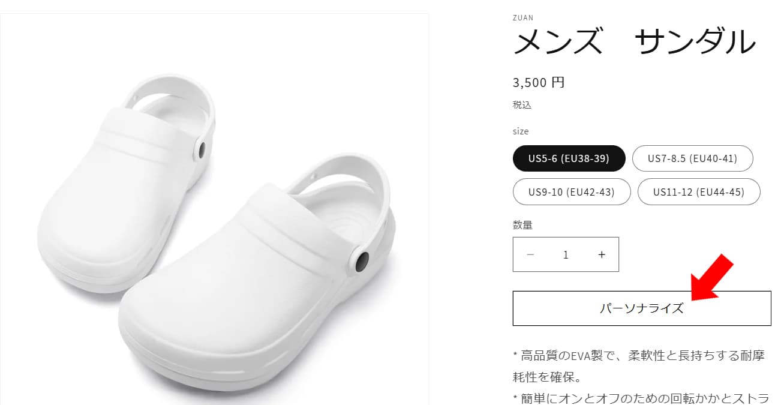Click the メンズ サンダル product title
781x405 pixels.
point(635,42)
